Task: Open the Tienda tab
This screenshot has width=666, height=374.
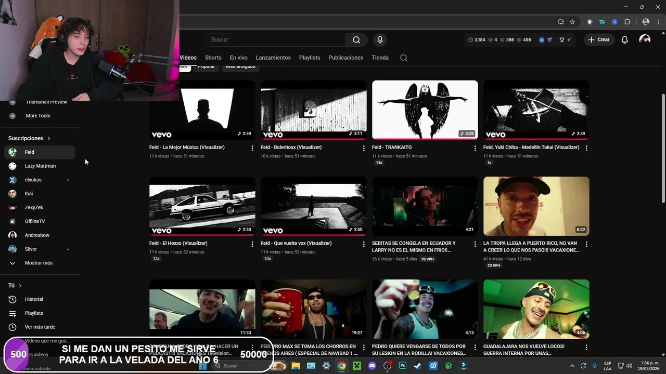Action: tap(380, 58)
